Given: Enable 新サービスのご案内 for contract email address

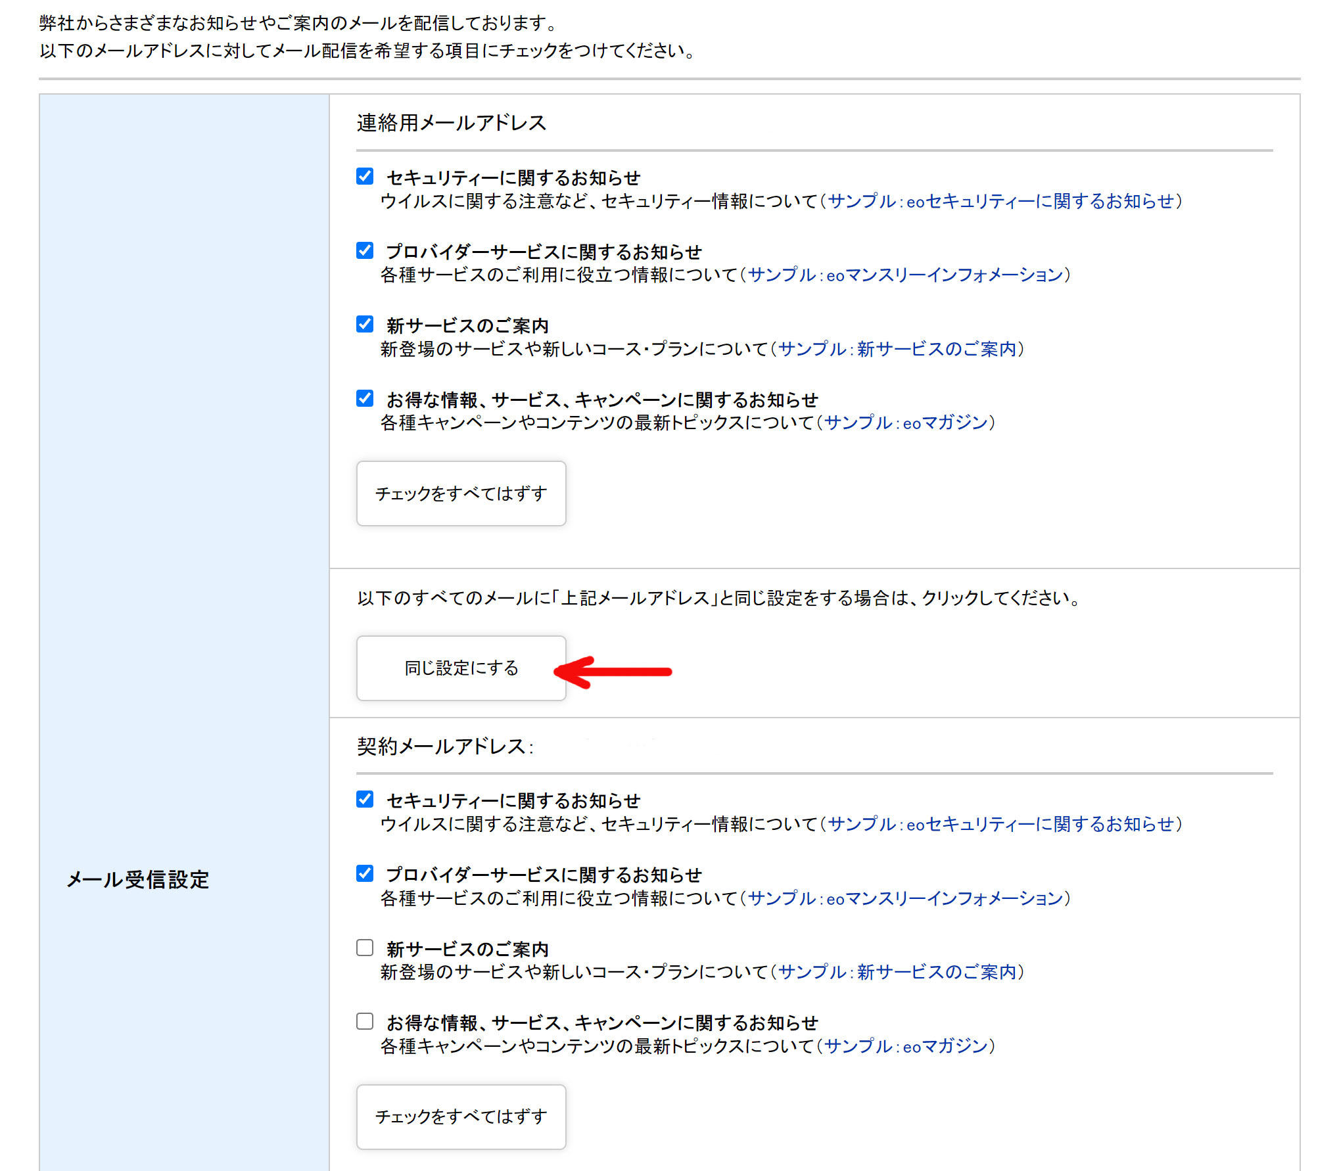Looking at the screenshot, I should point(365,948).
